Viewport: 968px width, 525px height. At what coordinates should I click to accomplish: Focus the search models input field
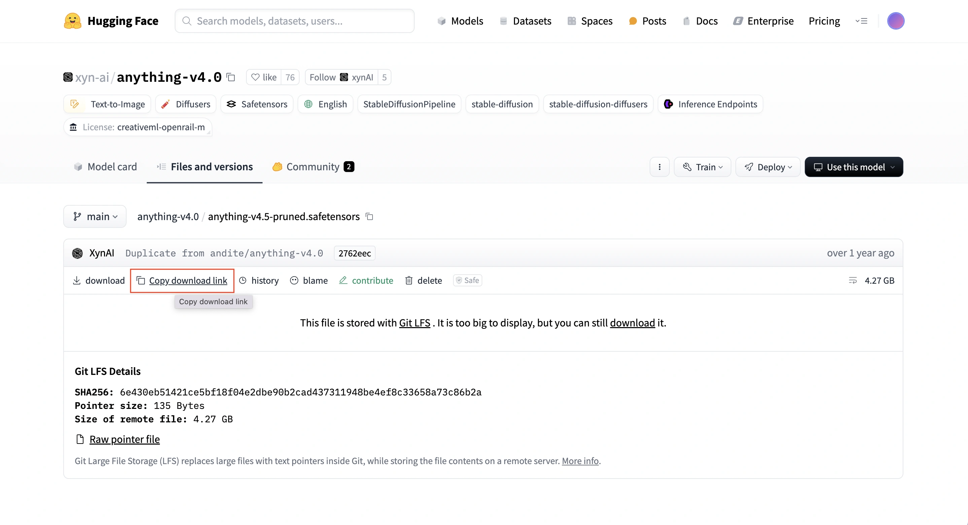(x=295, y=21)
